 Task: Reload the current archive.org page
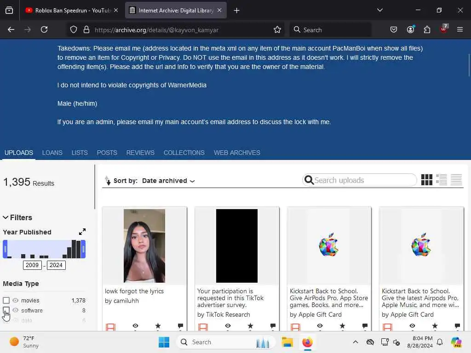point(44,29)
